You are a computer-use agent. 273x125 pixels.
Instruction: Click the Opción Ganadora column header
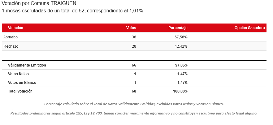coord(249,28)
